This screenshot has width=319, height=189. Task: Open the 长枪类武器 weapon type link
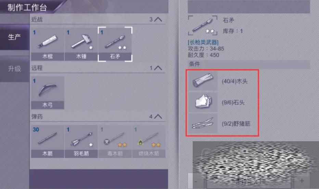coord(203,42)
